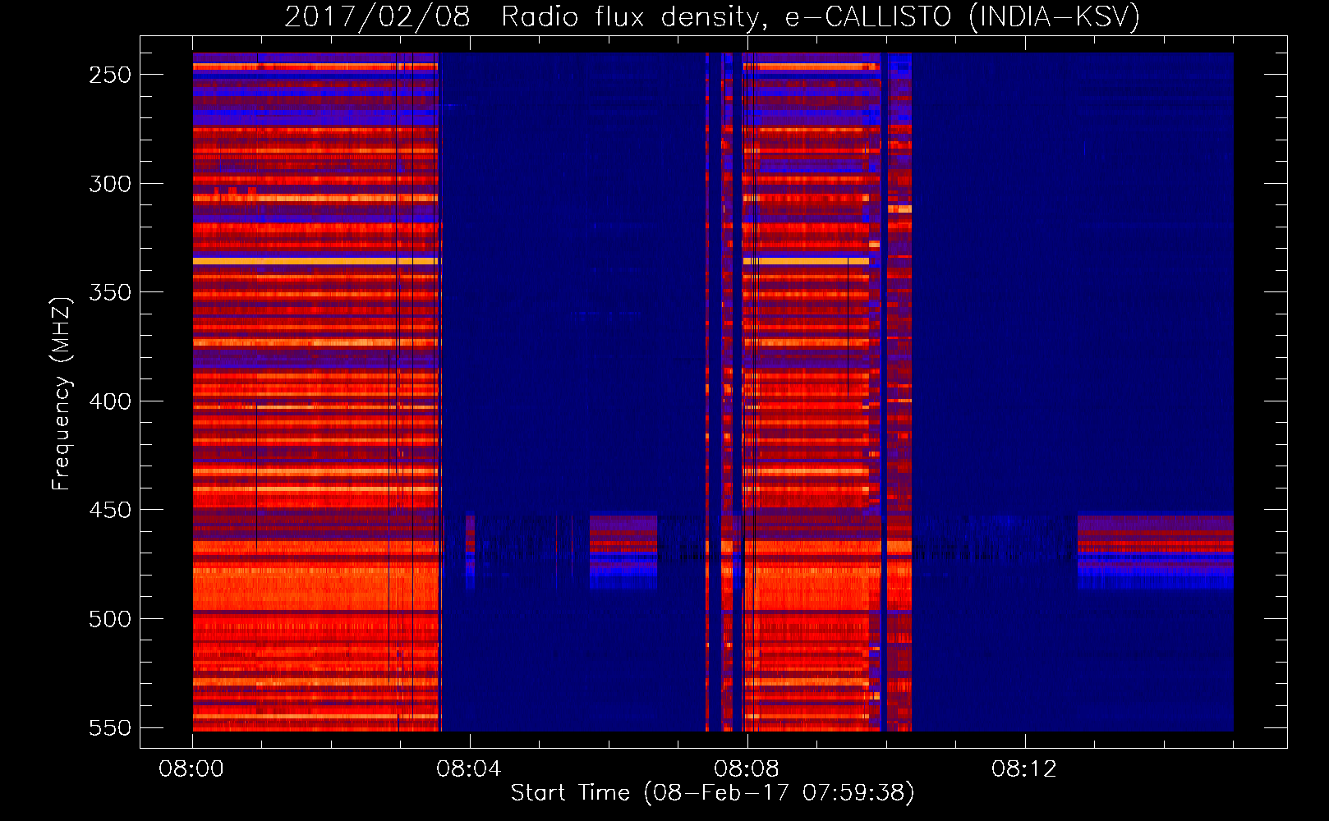Click the 'Frequency (MHZ)' y-axis label
The image size is (1329, 821).
(62, 393)
